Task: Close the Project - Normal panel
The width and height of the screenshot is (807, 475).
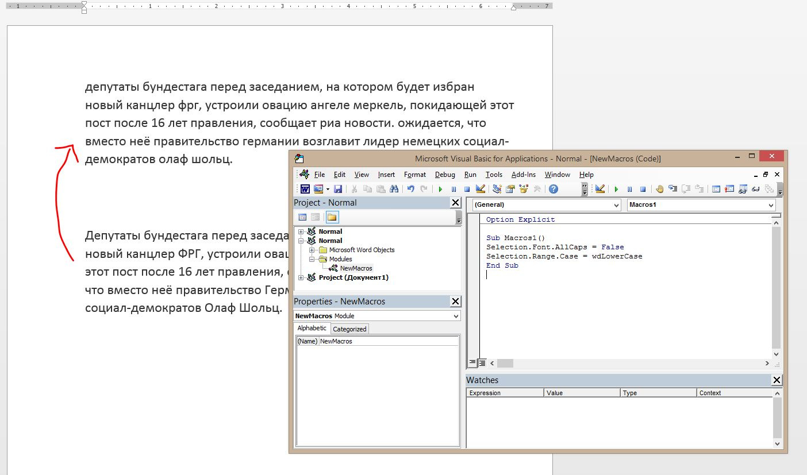Action: (x=455, y=203)
